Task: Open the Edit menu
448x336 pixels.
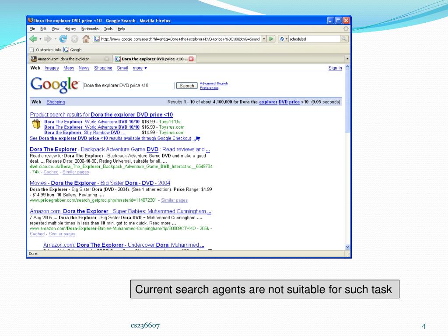Action: click(x=43, y=29)
